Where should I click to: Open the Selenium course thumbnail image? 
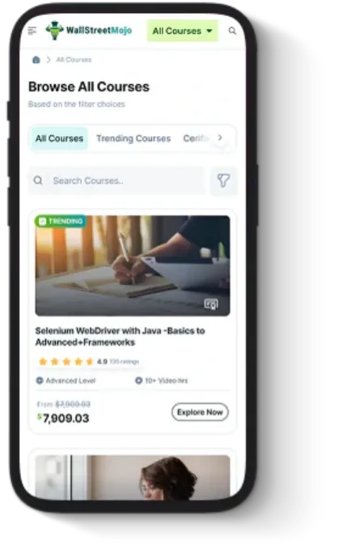pyautogui.click(x=133, y=266)
